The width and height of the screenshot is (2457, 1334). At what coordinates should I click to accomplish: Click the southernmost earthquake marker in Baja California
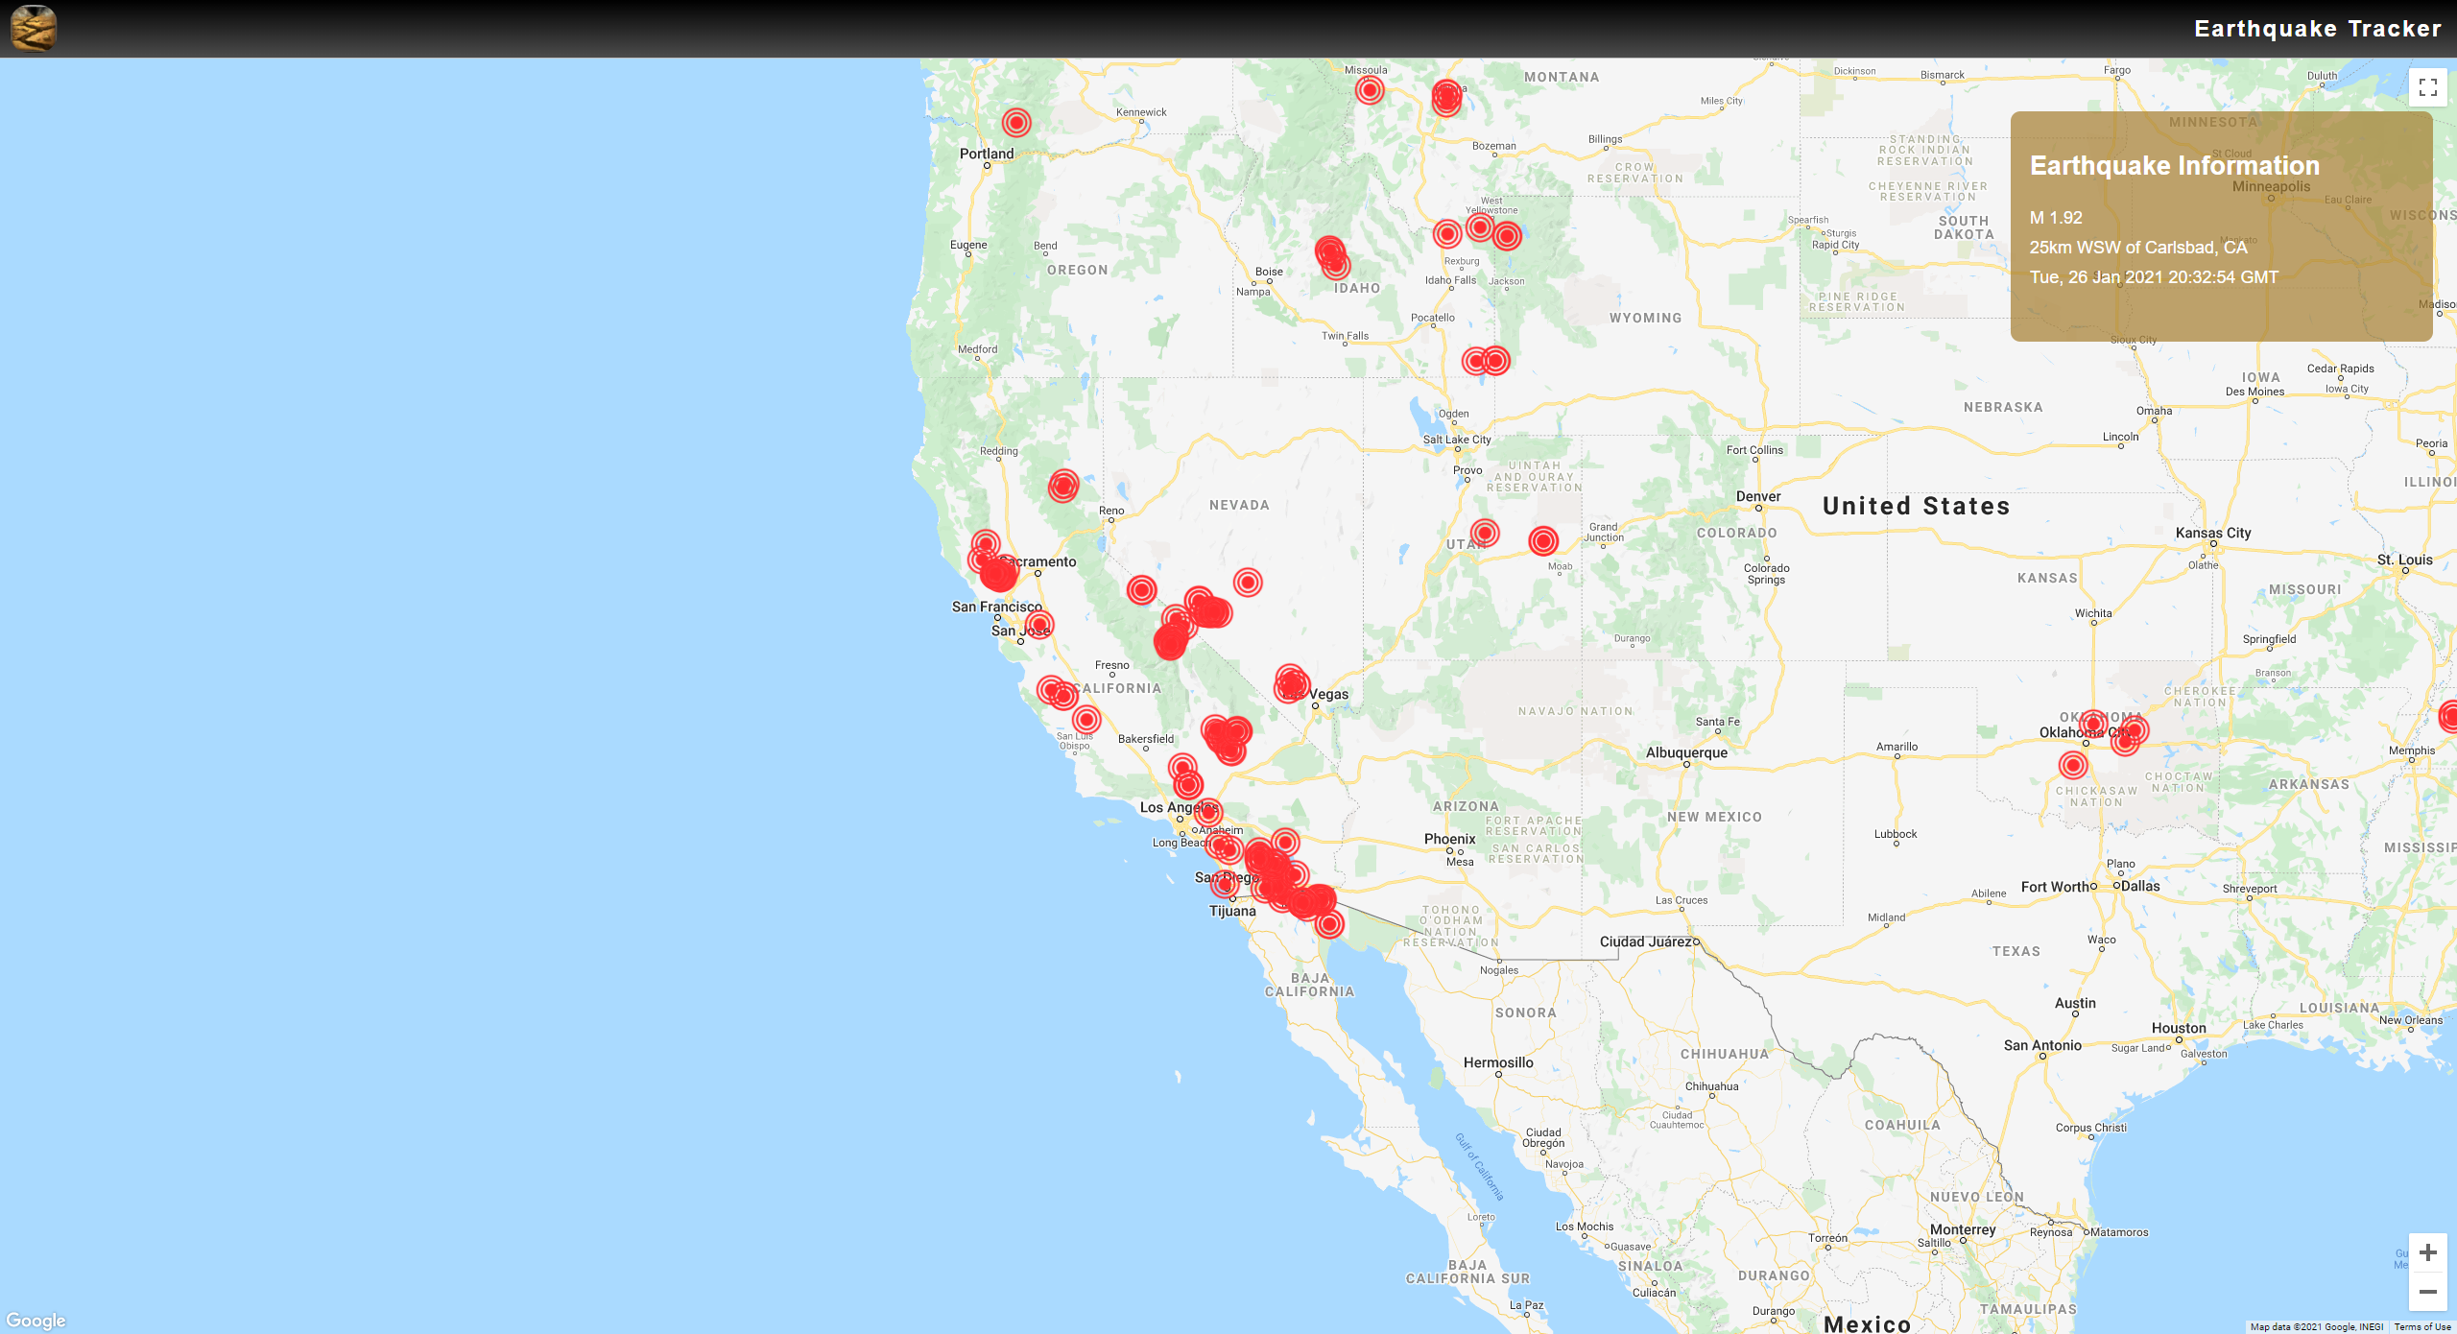[x=1329, y=924]
